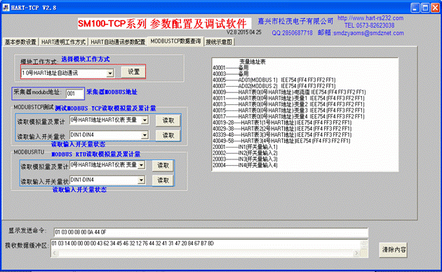The width and height of the screenshot is (442, 272).
Task: Click the HART-TCP app icon in title bar
Action: [6, 8]
